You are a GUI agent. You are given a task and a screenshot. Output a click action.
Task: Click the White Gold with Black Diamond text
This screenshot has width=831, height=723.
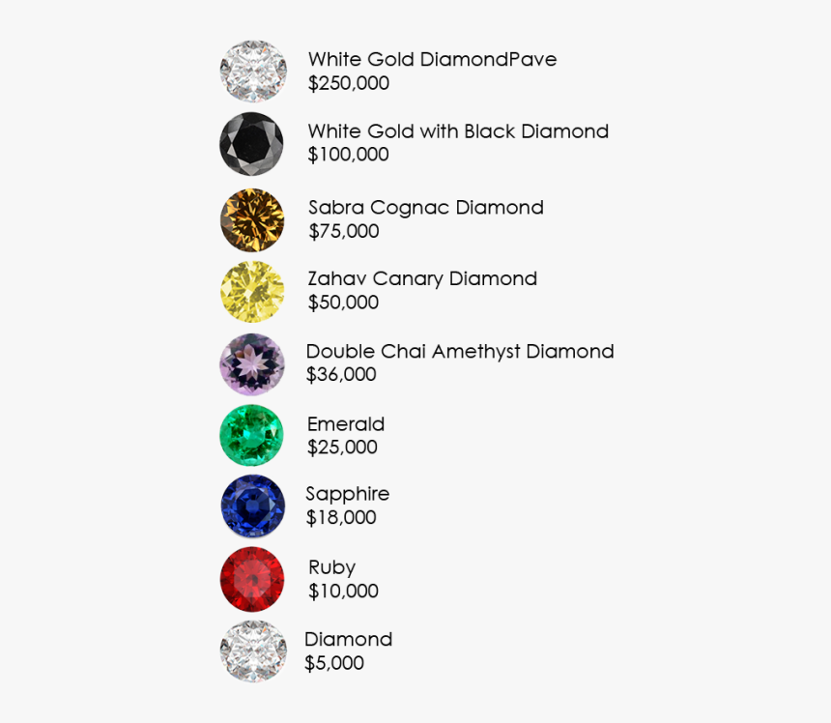pyautogui.click(x=458, y=131)
